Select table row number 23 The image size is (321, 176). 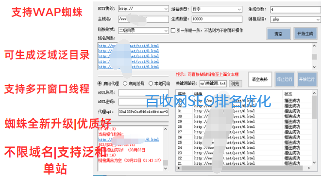(x=244, y=153)
